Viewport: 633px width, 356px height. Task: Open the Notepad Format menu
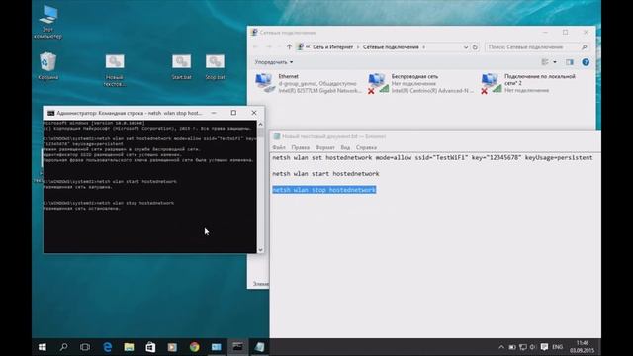(325, 147)
